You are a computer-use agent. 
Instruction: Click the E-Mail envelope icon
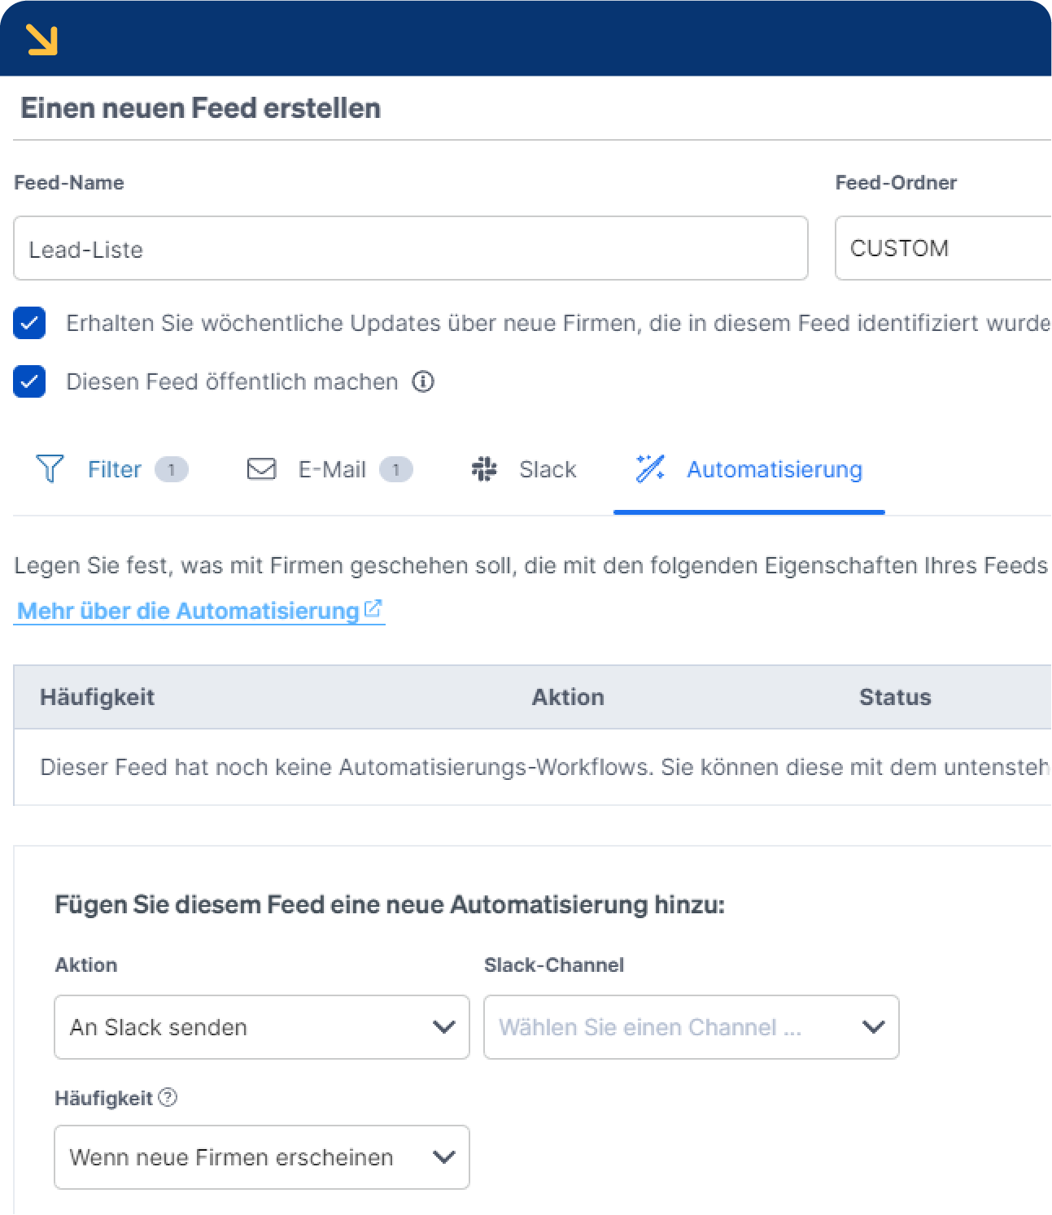[260, 468]
